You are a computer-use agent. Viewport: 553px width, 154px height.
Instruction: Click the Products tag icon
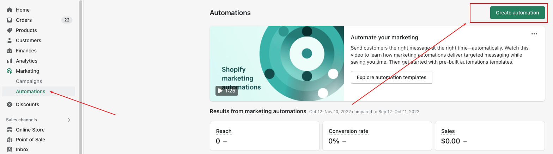[x=10, y=30]
